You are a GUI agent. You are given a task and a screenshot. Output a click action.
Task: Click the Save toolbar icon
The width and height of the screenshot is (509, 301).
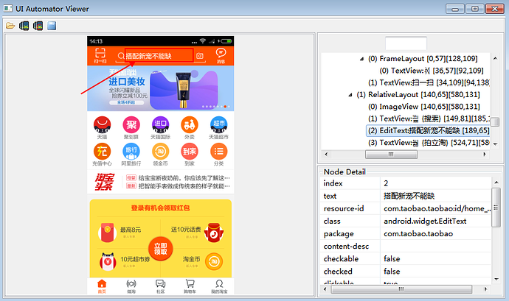coord(52,26)
